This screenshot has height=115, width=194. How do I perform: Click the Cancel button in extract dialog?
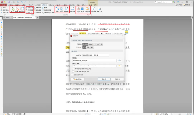(x=117, y=79)
